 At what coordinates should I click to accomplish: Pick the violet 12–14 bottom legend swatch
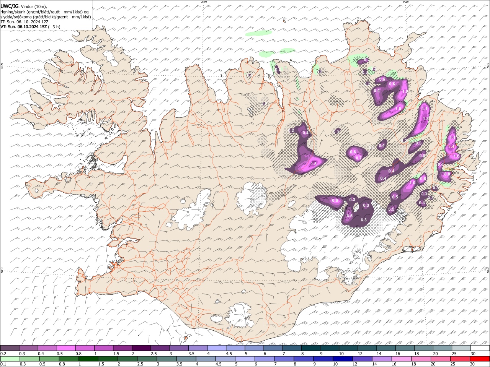[362, 359]
